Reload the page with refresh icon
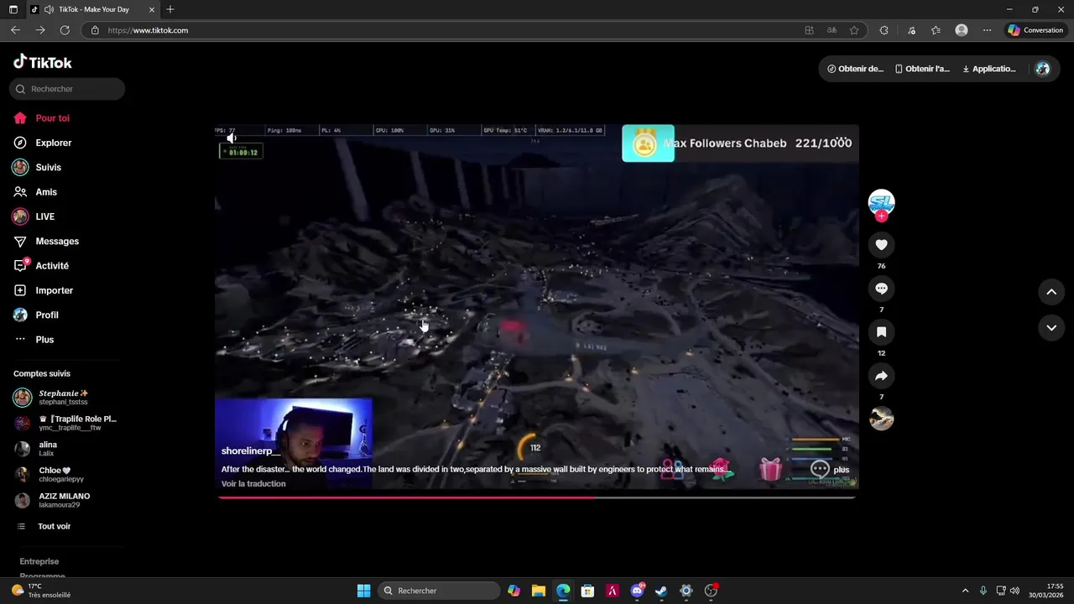Viewport: 1074px width, 604px height. click(65, 30)
